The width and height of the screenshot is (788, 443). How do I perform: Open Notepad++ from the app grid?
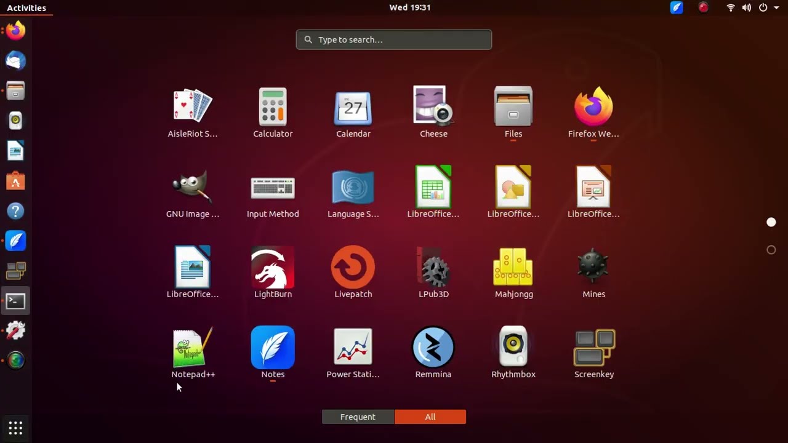click(193, 353)
